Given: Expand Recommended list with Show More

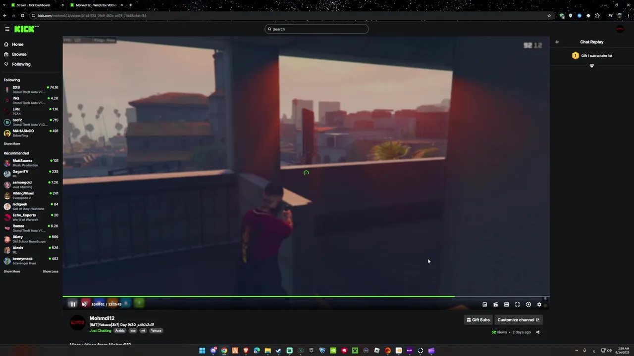Looking at the screenshot, I should [12, 271].
